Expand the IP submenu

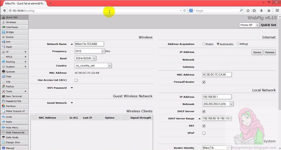(14, 52)
